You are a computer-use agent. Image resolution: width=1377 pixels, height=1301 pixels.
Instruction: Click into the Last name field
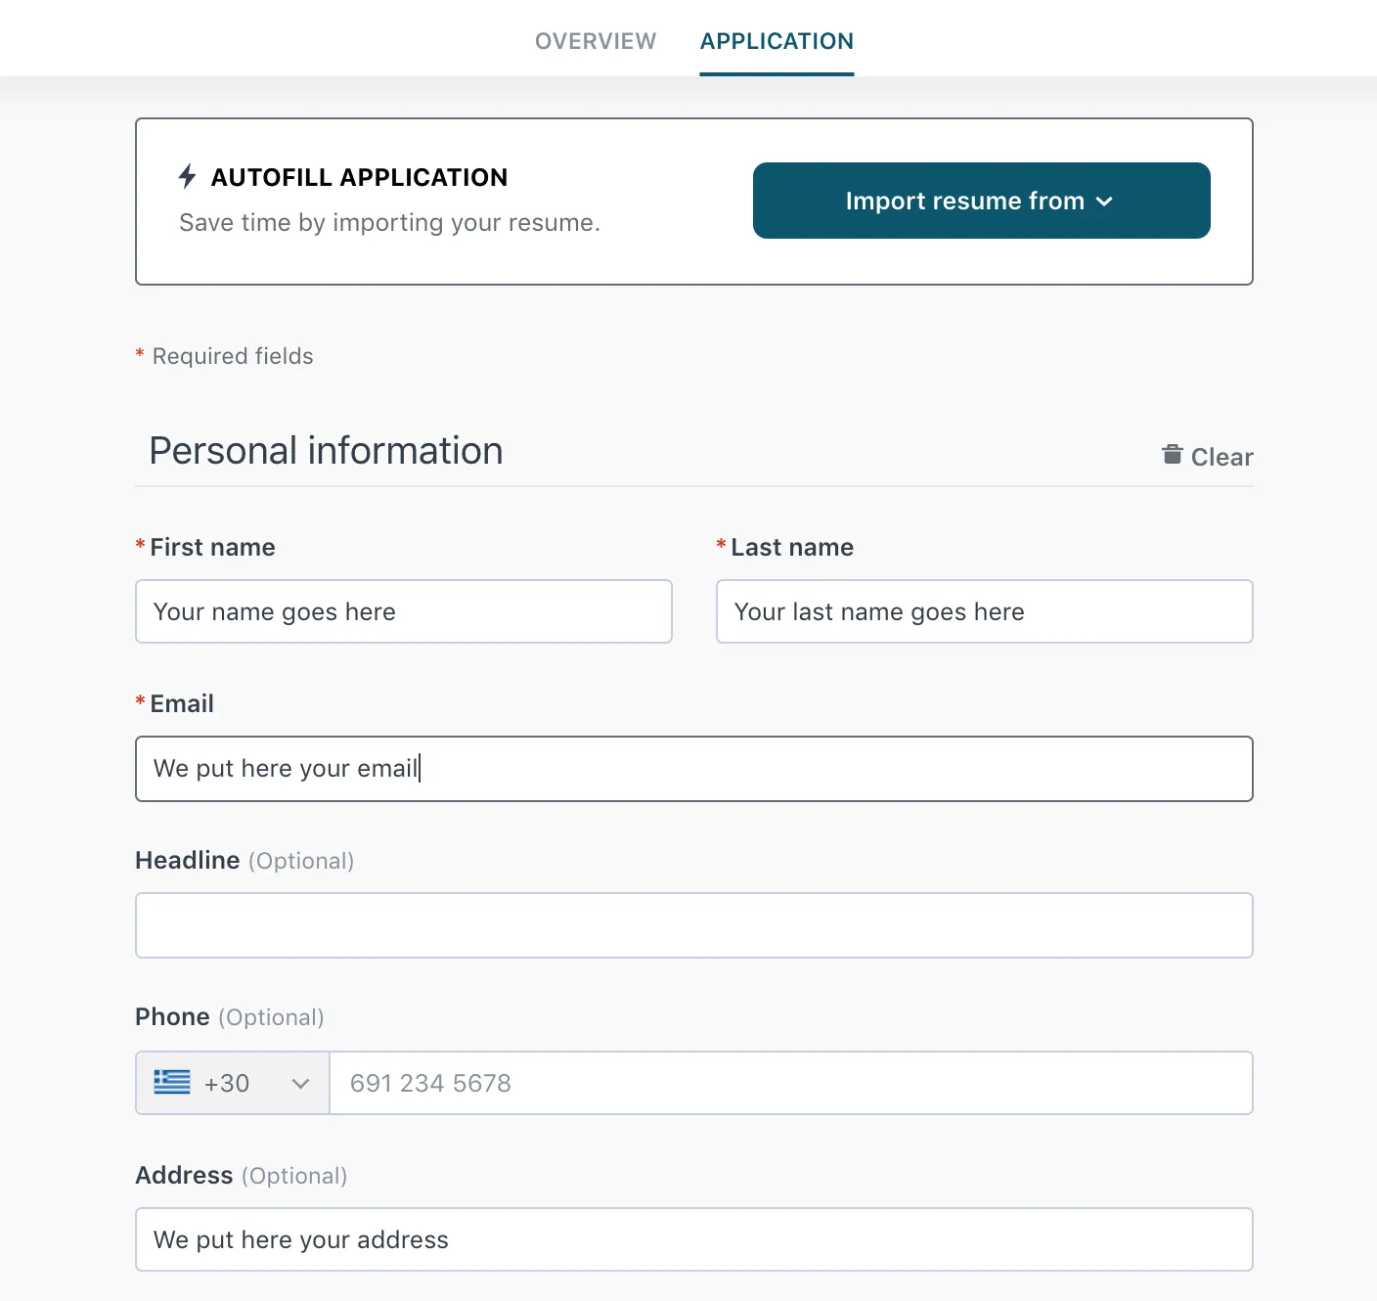click(x=985, y=611)
